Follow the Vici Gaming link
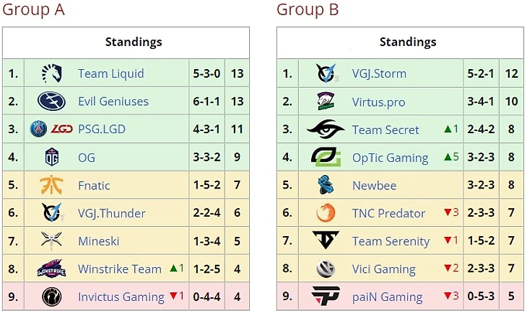527x311 pixels. (384, 269)
